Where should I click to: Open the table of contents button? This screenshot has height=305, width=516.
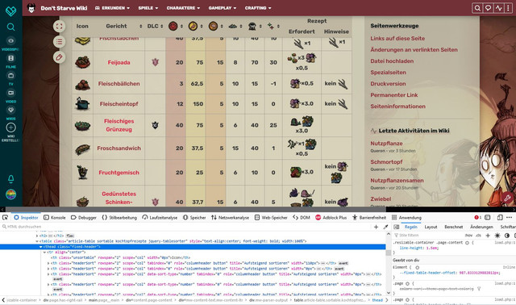point(59,42)
